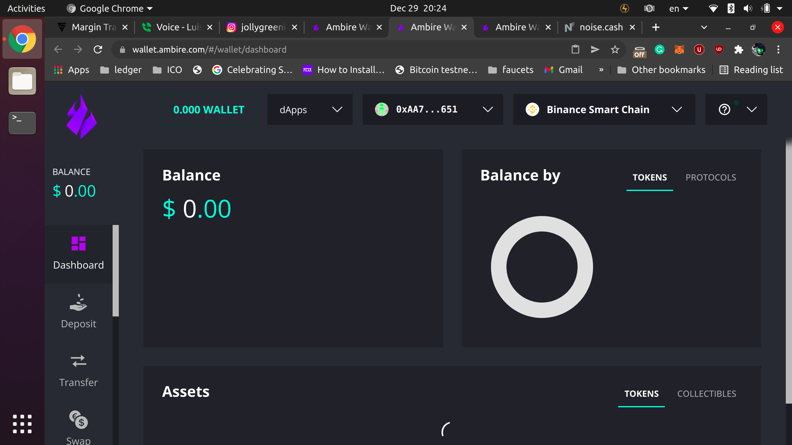
Task: Open the faucets bookmark folder
Action: (510, 70)
